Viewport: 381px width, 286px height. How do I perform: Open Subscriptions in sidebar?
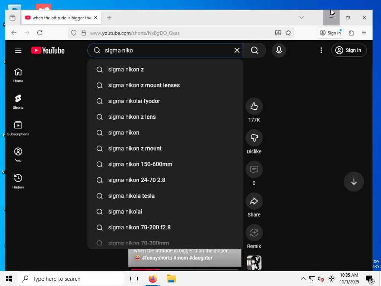coord(18,128)
